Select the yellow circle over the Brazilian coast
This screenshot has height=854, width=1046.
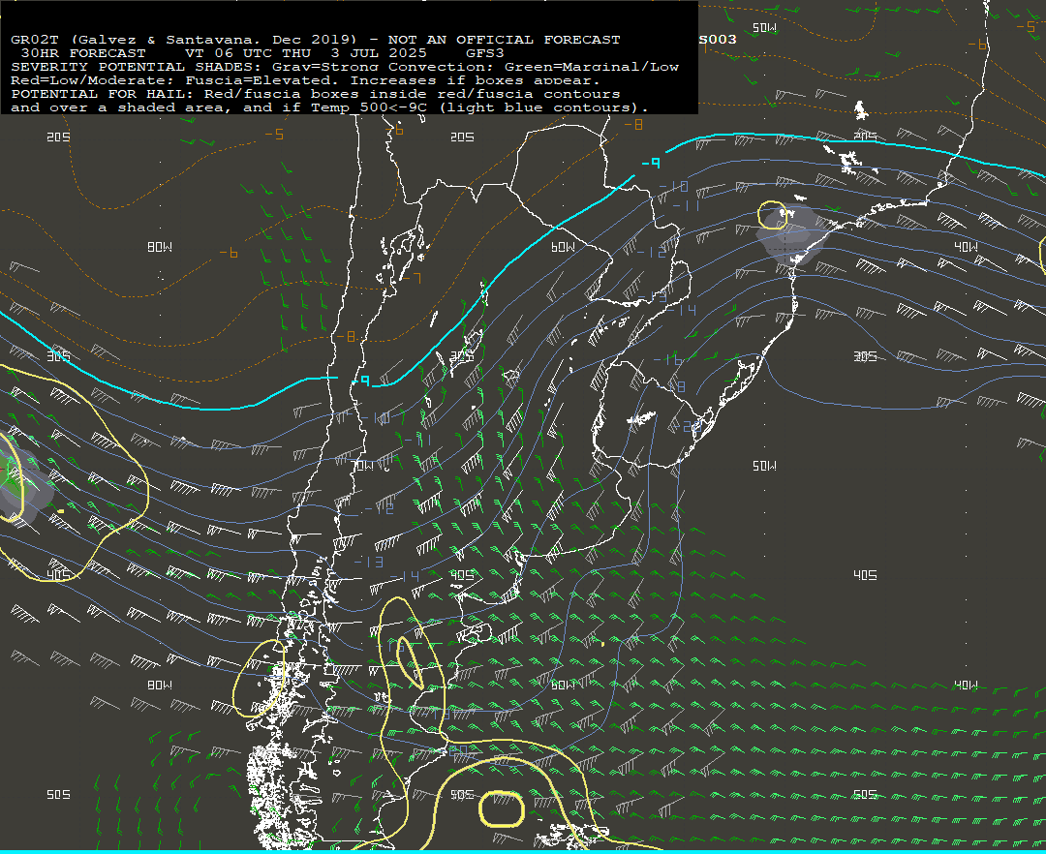[773, 215]
